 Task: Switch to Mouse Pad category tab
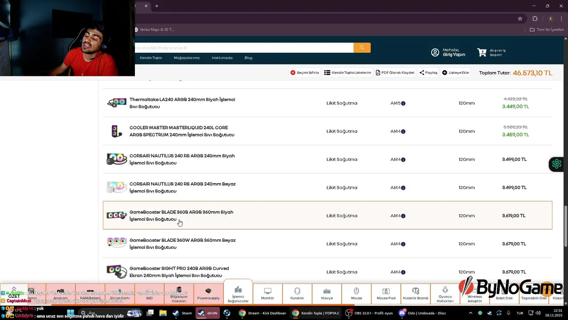click(x=386, y=294)
